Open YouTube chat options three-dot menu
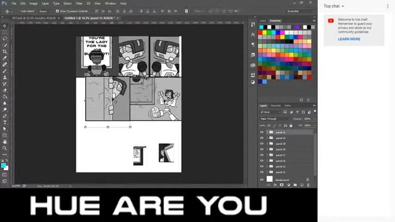 (388, 6)
